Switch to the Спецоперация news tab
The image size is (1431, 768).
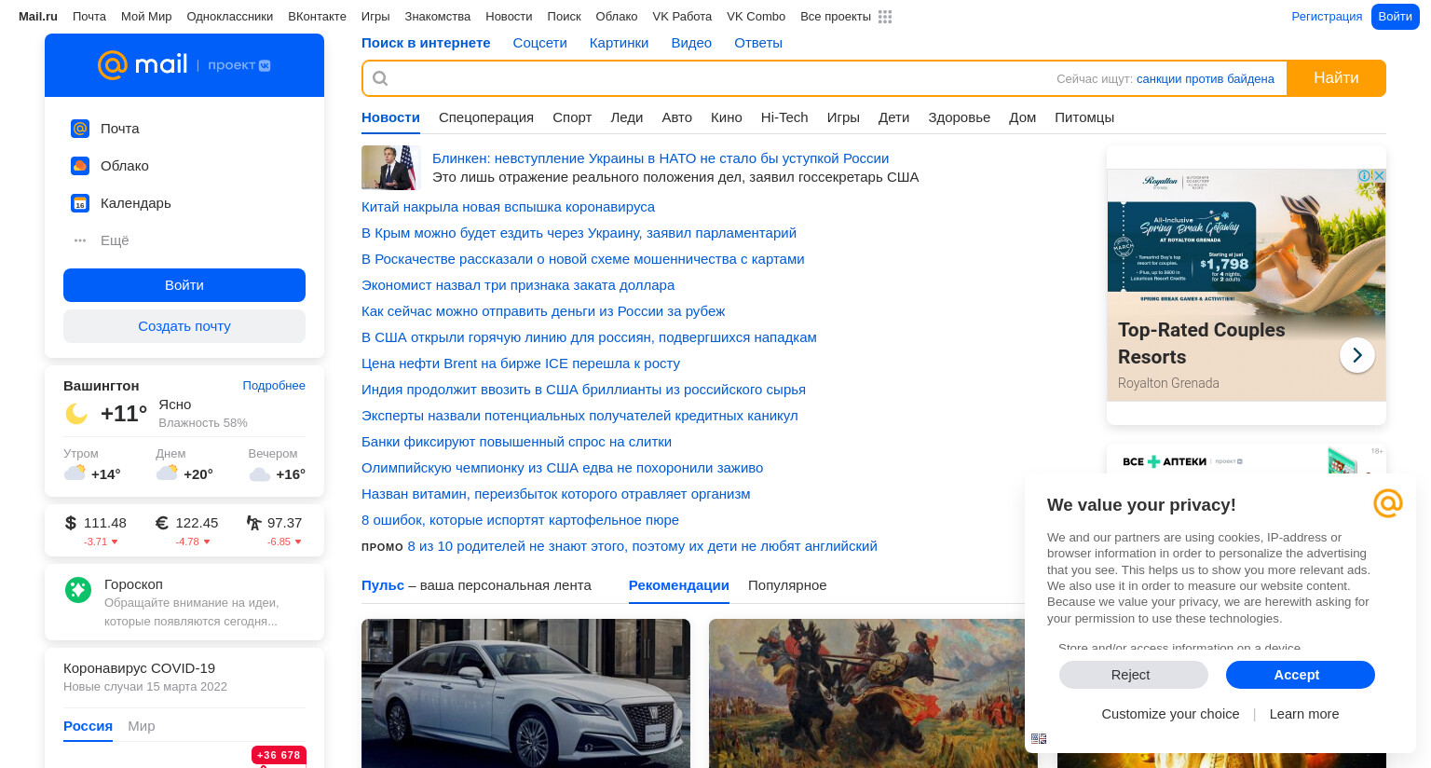(x=486, y=117)
